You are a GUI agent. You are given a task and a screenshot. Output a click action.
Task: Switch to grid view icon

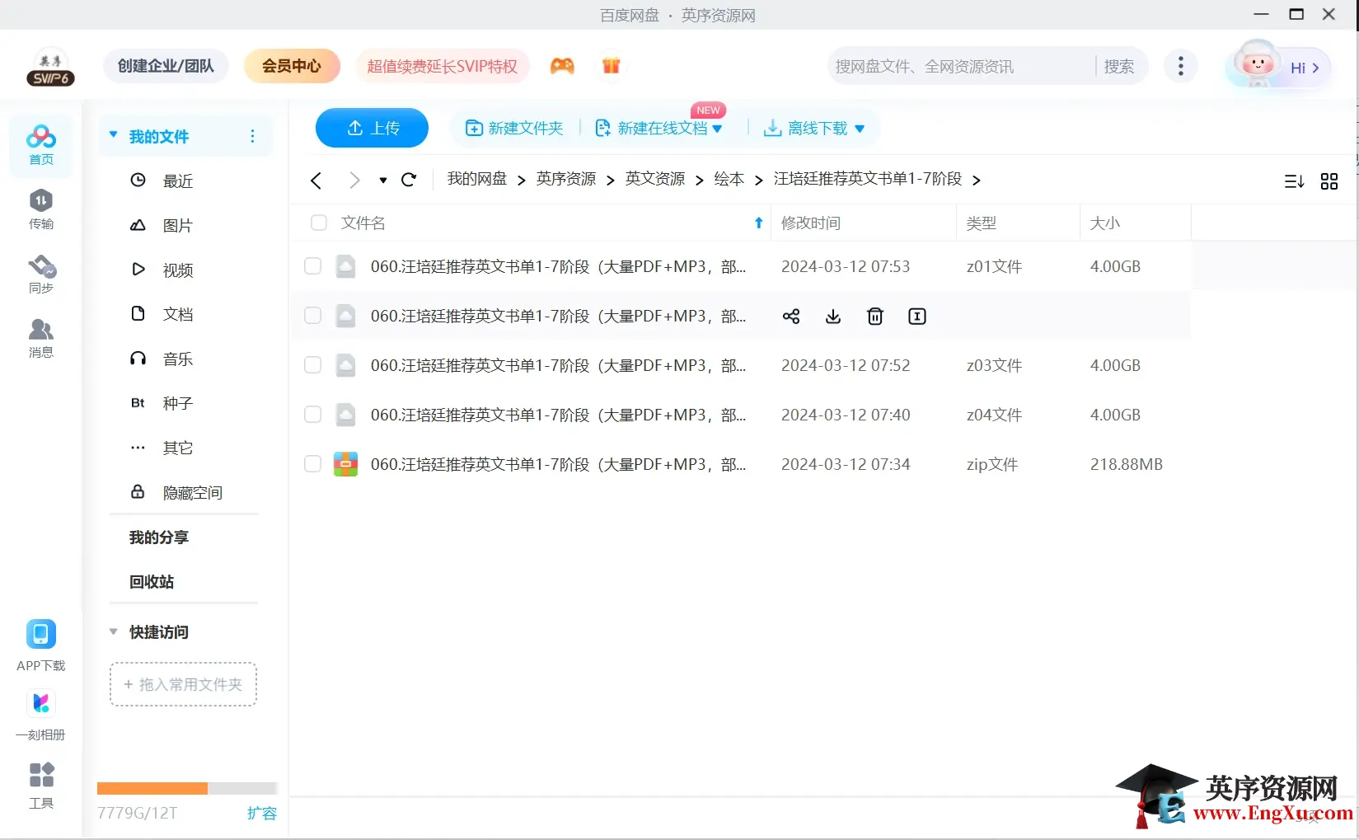[x=1329, y=181]
